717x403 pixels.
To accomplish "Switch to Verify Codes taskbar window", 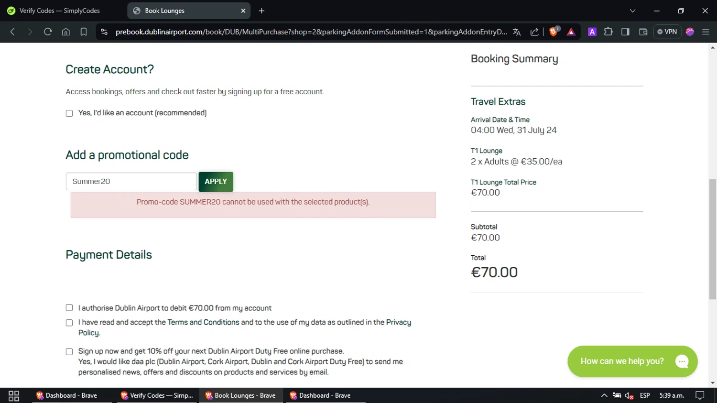I will [x=157, y=395].
